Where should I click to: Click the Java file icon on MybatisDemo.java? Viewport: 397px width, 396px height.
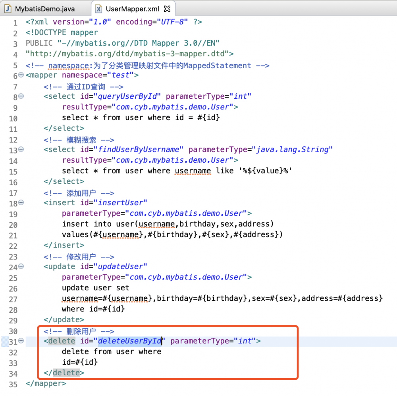click(x=8, y=9)
